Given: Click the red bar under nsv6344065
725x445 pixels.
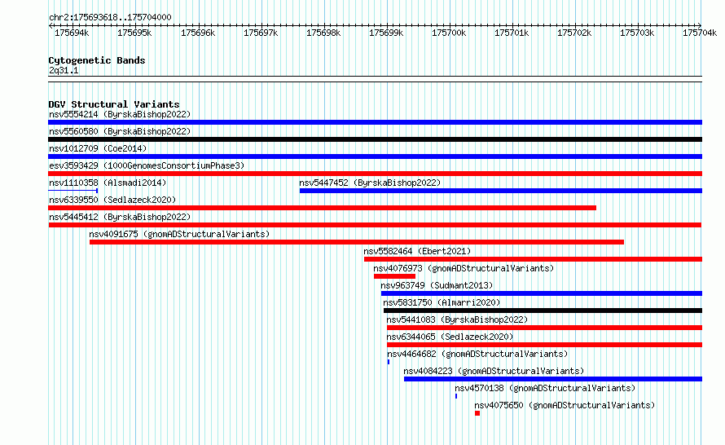Looking at the screenshot, I should click(x=545, y=345).
